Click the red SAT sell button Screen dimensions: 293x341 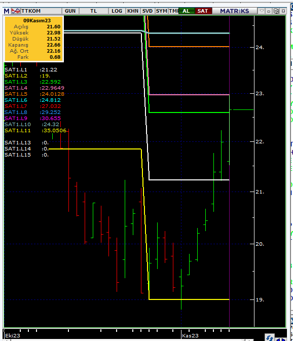[203, 11]
